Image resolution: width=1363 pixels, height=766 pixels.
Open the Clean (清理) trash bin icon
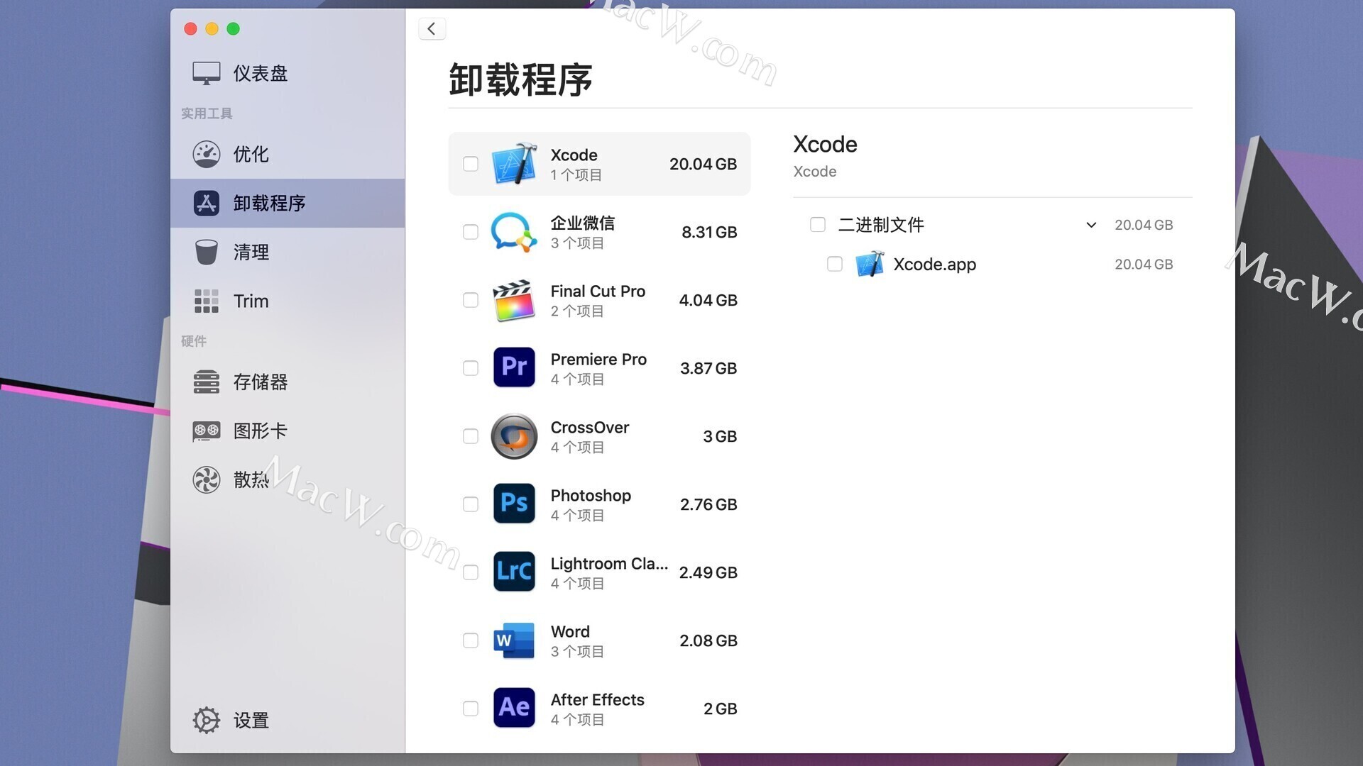tap(206, 252)
